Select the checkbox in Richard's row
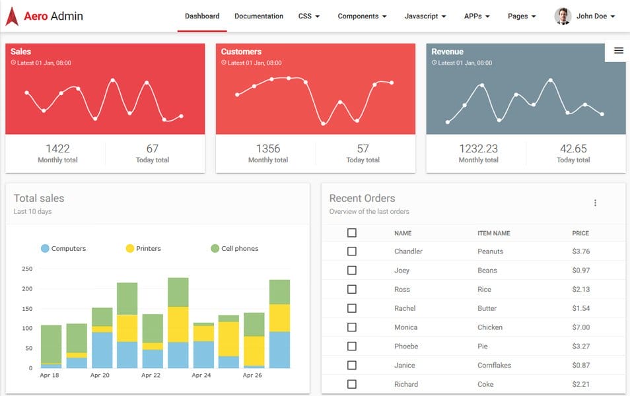The height and width of the screenshot is (396, 630). click(x=351, y=384)
